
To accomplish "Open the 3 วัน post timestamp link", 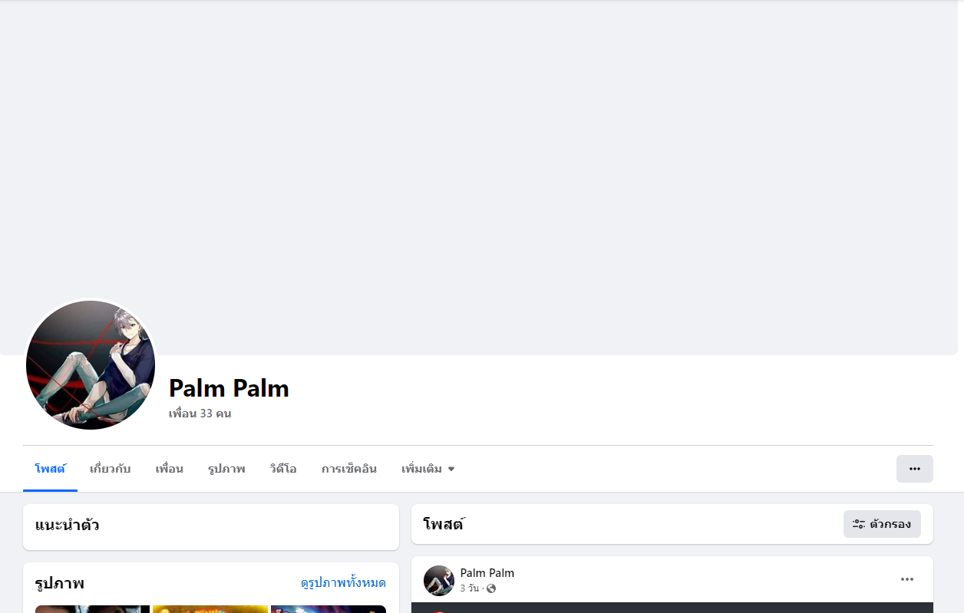I will pos(470,588).
